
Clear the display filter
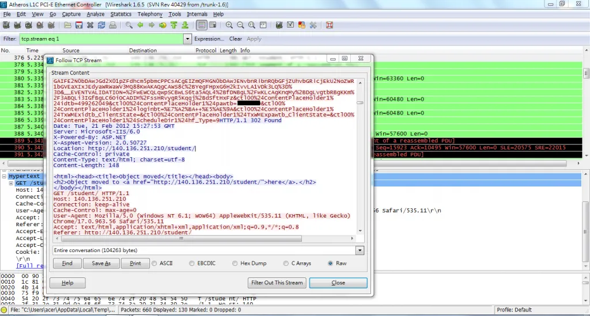tap(236, 39)
